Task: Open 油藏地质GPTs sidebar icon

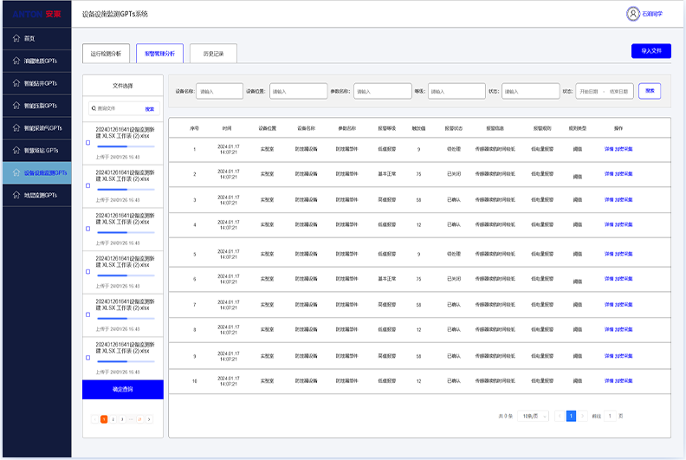Action: click(16, 61)
